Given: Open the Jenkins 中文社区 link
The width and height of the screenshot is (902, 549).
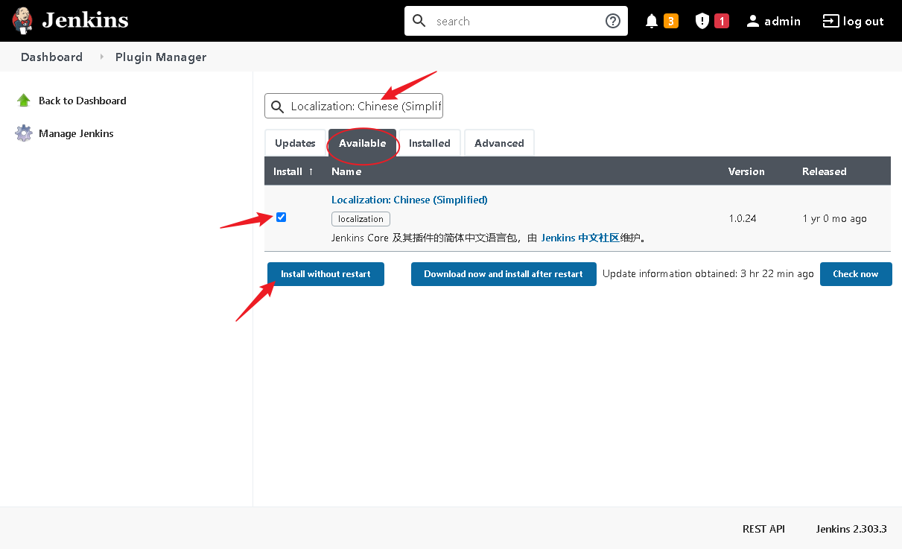Looking at the screenshot, I should pyautogui.click(x=580, y=238).
